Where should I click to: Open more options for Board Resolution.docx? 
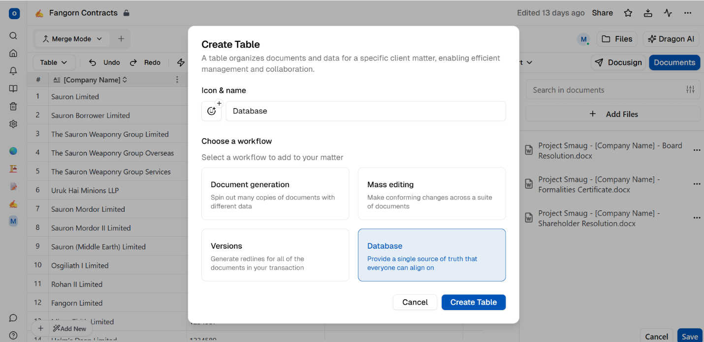[x=697, y=150]
